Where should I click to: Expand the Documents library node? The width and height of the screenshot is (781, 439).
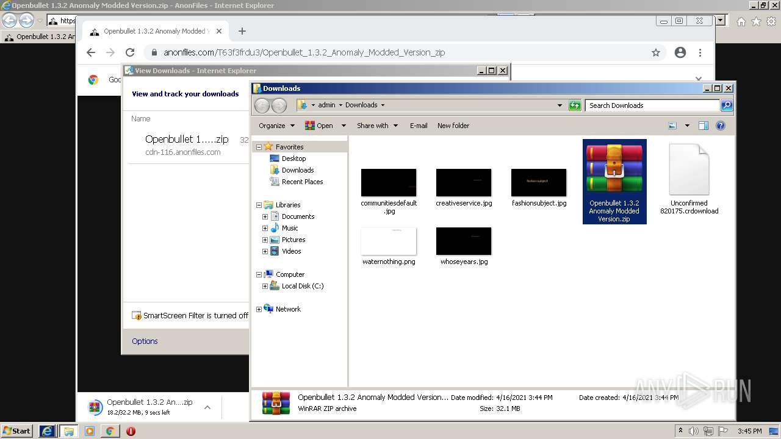pos(265,216)
